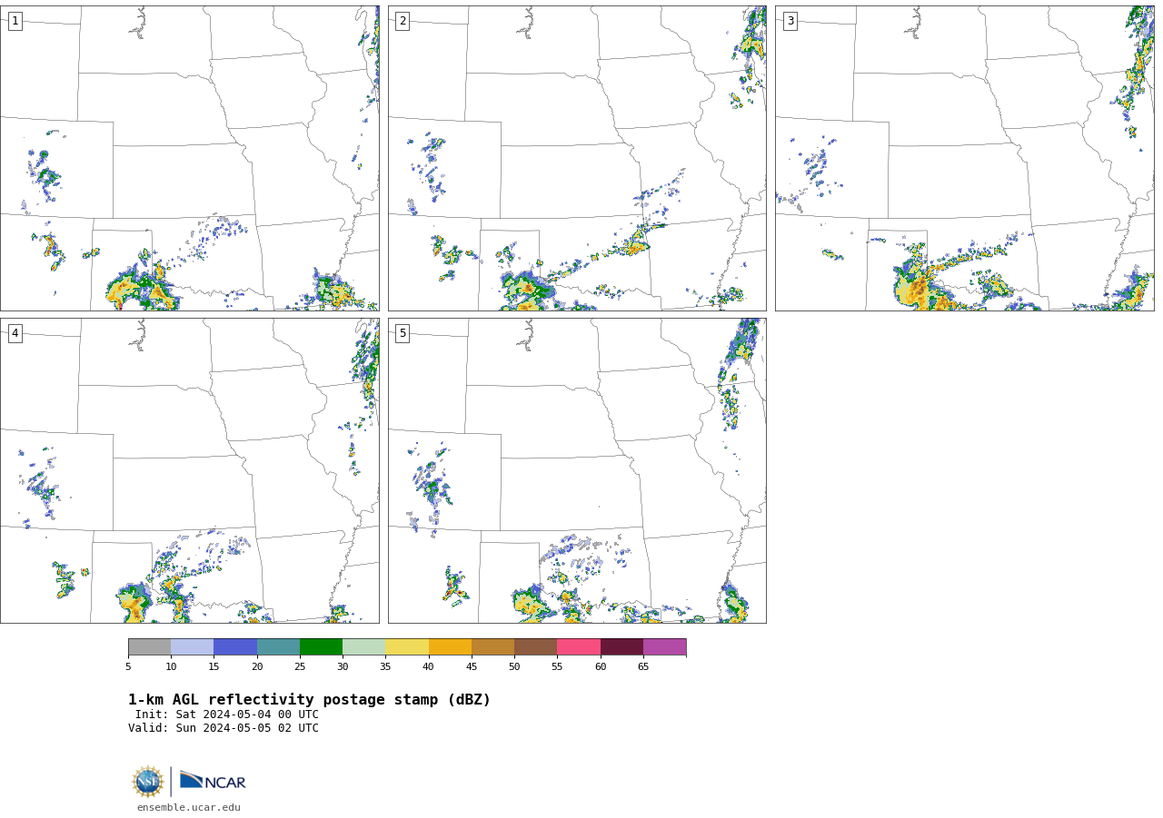
Task: Click the colorbar tick label '5'
Action: 128,667
